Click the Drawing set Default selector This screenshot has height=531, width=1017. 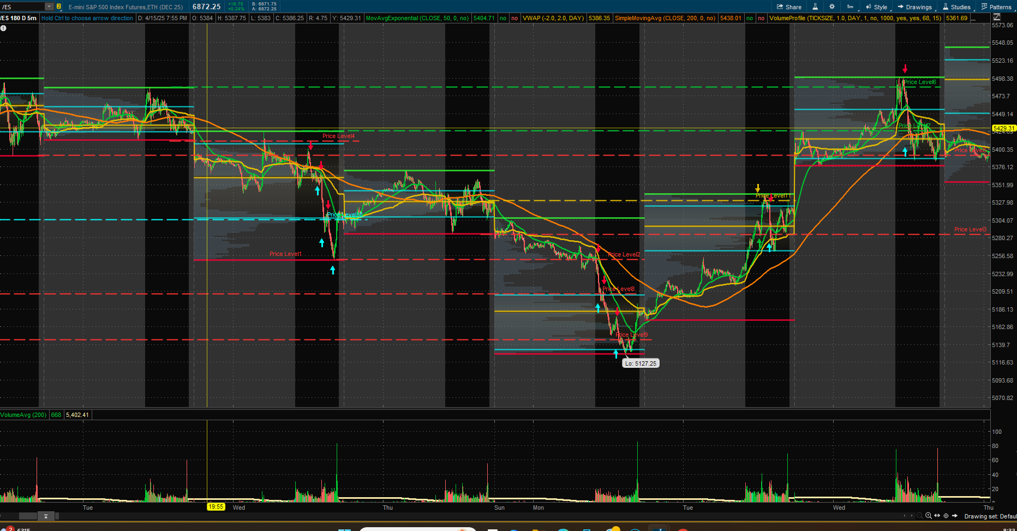(990, 516)
